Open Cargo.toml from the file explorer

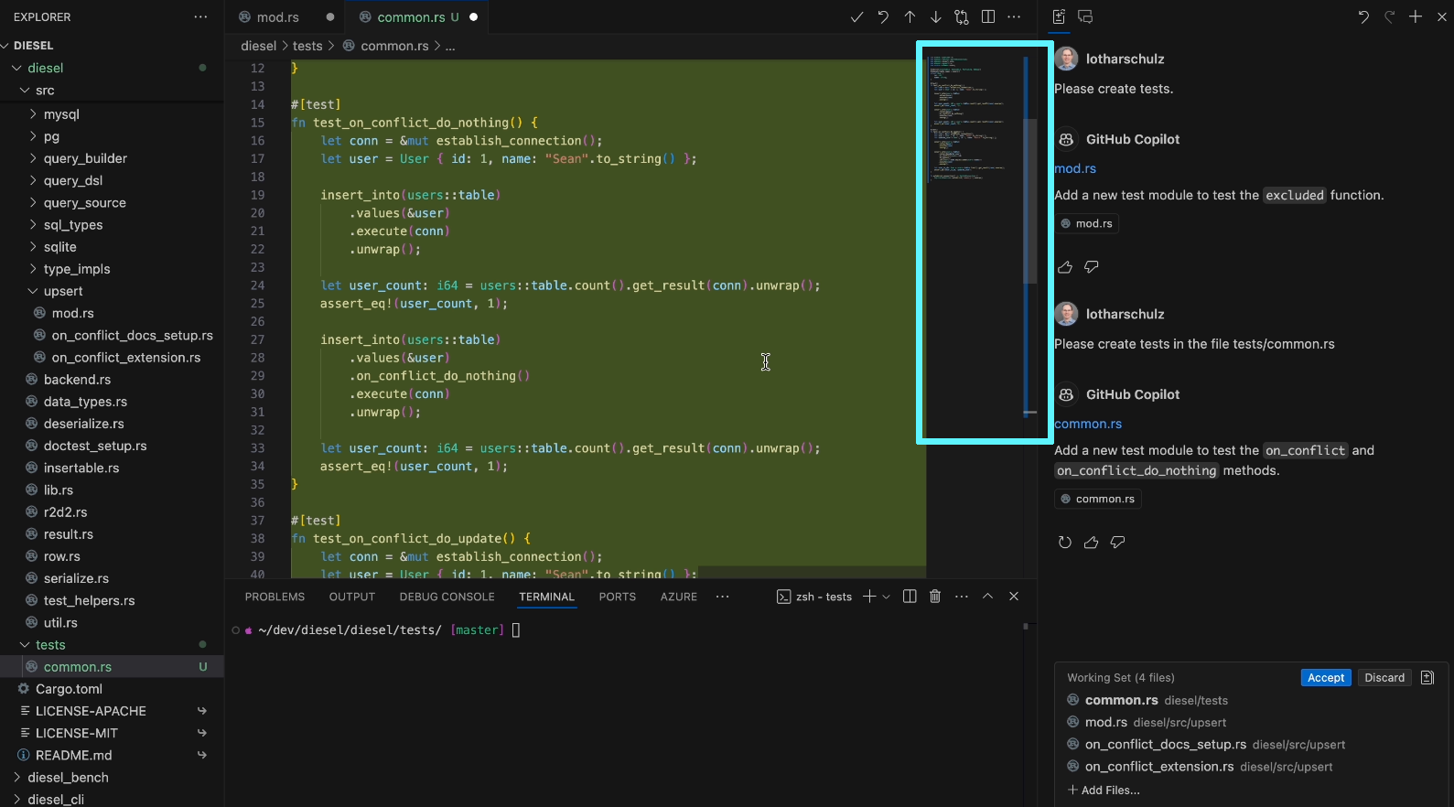pos(69,689)
